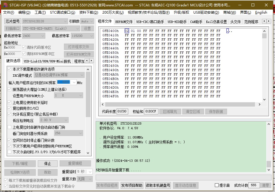The width and height of the screenshot is (275, 192).
Task: Open the STC调试接口(G) menu
Action: point(63,12)
